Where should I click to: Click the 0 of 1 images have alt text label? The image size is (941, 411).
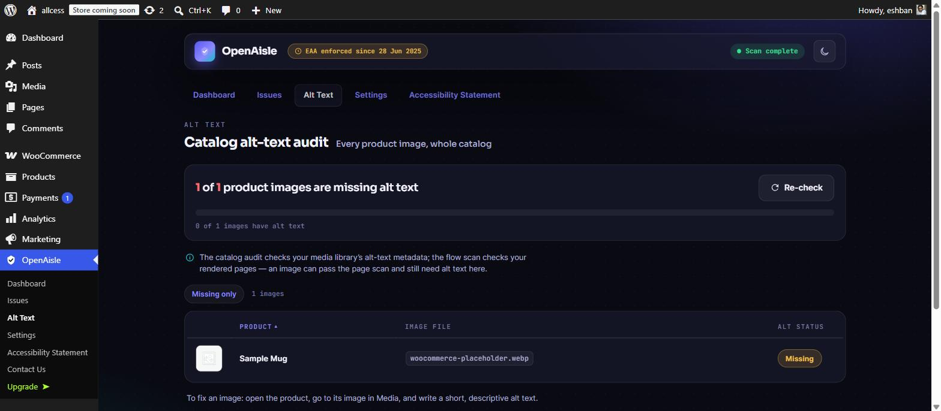point(250,226)
